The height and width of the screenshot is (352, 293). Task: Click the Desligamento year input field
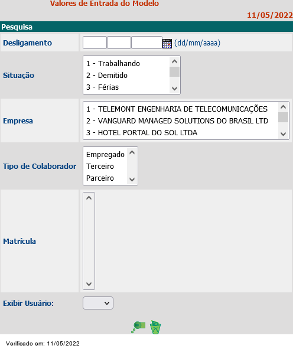[146, 43]
